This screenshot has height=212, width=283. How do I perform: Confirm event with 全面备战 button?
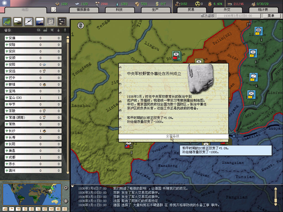[174, 136]
